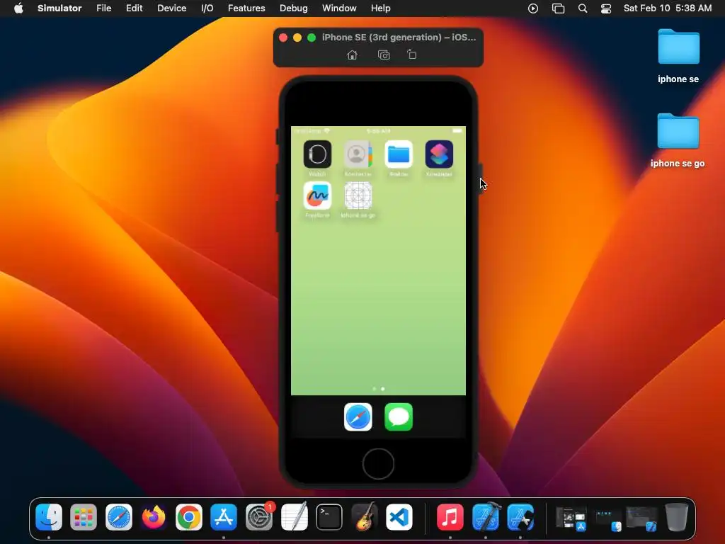
Task: Take a screenshot with the camera toolbar icon
Action: tap(384, 55)
